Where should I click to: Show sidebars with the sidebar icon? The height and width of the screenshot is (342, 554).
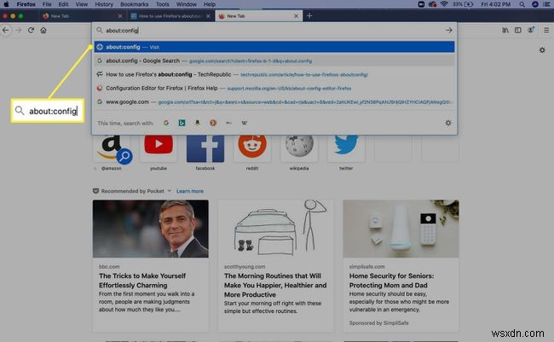pos(518,31)
